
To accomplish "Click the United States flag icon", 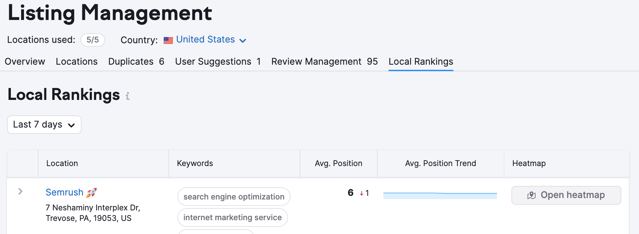I will tap(168, 40).
